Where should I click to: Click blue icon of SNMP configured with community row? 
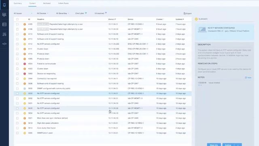tap(25, 88)
